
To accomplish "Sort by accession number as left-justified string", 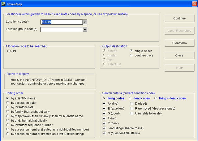I will 7,134.
